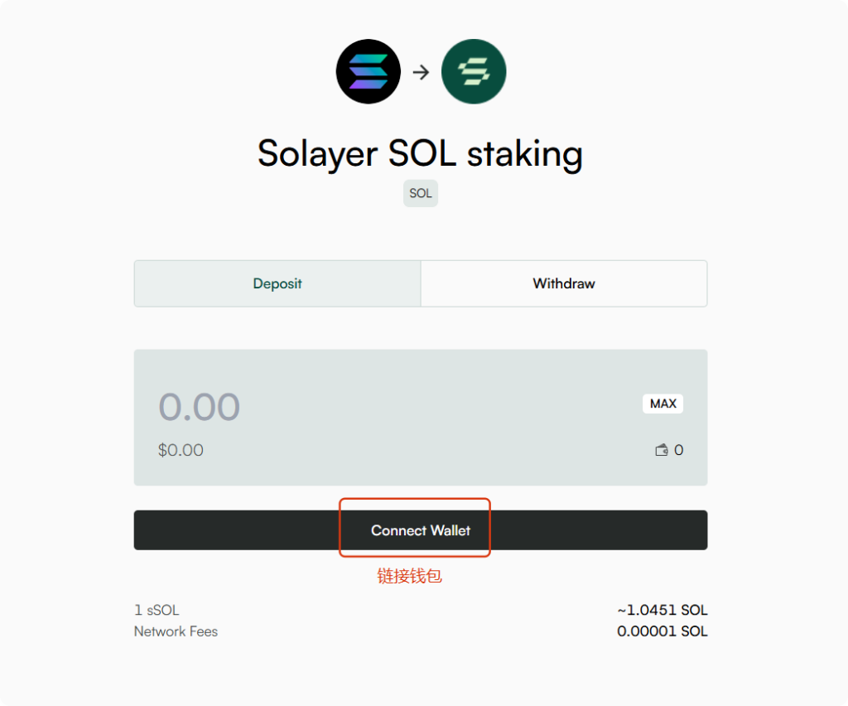Click the black Solana logo icon
This screenshot has height=706, width=848.
369,71
